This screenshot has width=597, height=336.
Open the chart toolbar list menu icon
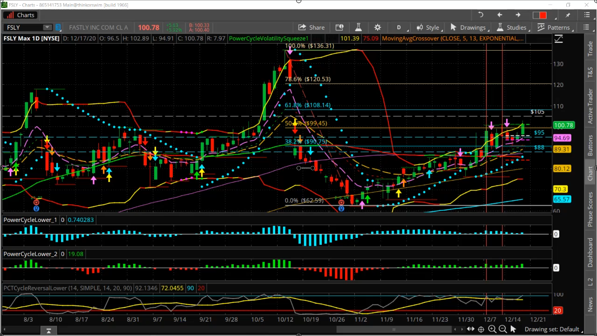[586, 27]
